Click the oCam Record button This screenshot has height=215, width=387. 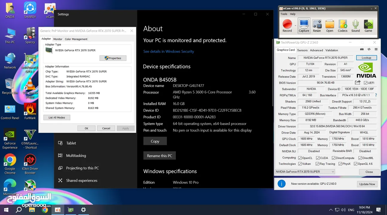pyautogui.click(x=287, y=26)
